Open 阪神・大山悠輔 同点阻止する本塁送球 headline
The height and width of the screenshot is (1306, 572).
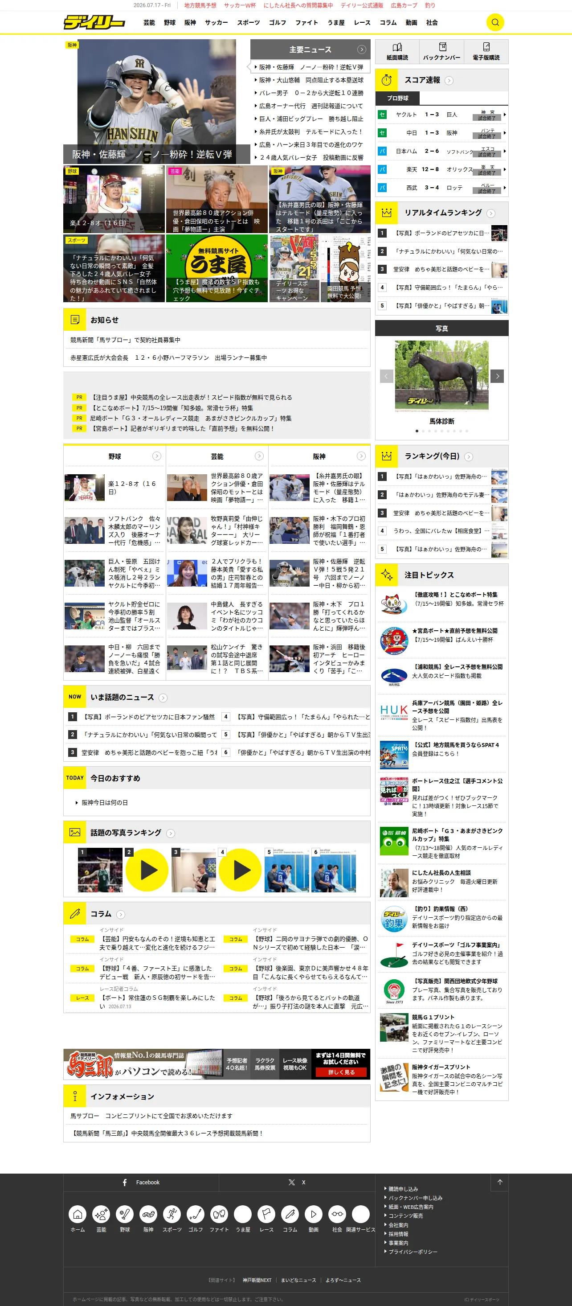pyautogui.click(x=311, y=80)
